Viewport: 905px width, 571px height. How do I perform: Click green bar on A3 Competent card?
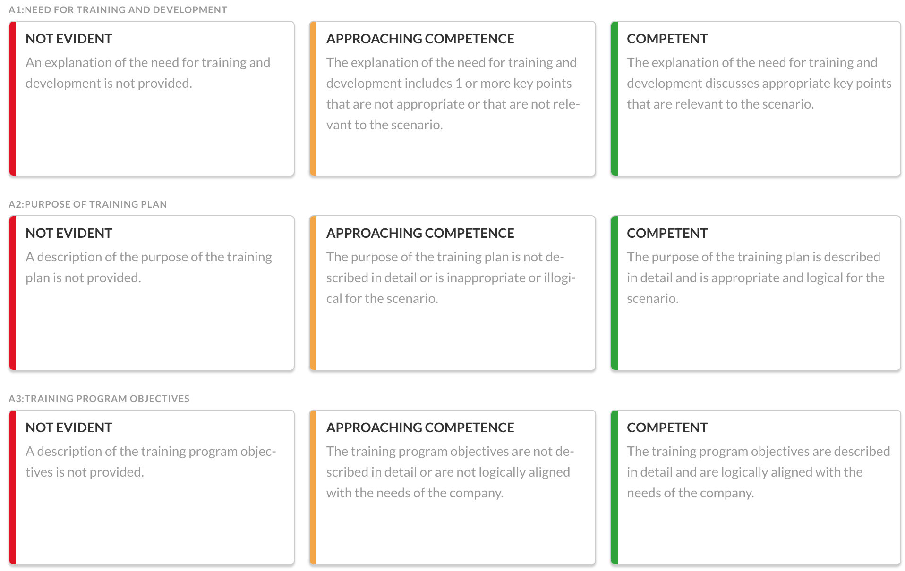tap(615, 487)
